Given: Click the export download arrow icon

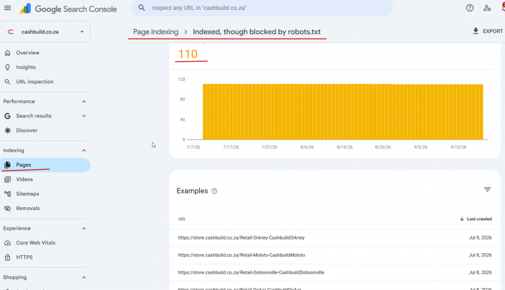Looking at the screenshot, I should coord(475,31).
